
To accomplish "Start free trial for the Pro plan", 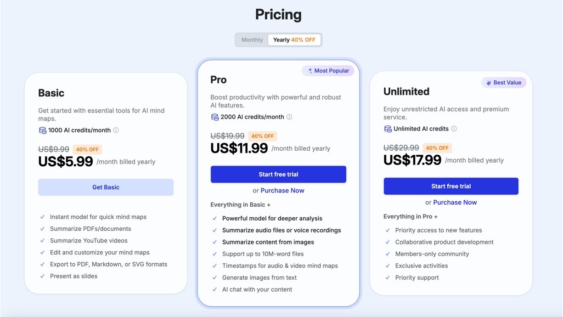I will (x=278, y=175).
